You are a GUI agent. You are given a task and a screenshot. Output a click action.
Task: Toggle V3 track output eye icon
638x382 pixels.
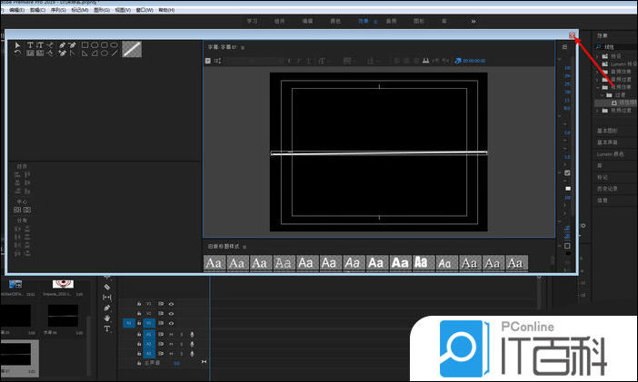point(171,303)
